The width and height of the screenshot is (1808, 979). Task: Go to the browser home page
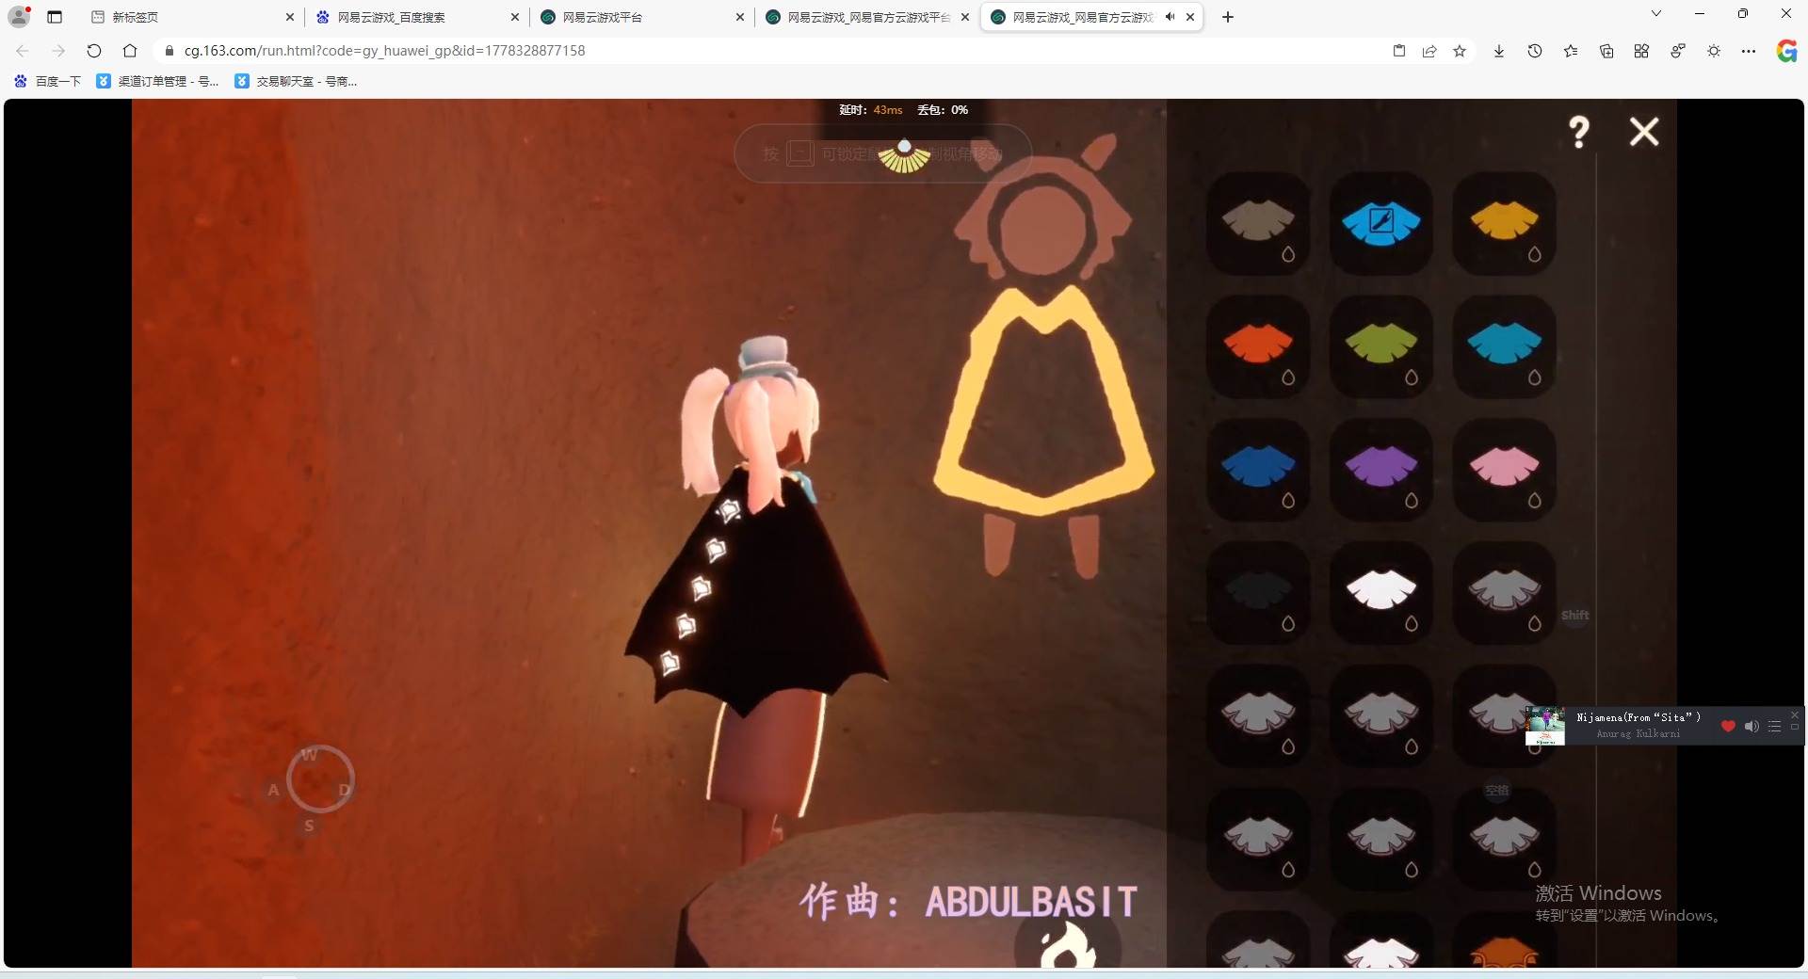[x=130, y=51]
